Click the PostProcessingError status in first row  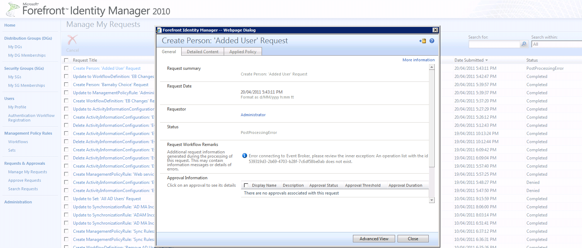(545, 68)
